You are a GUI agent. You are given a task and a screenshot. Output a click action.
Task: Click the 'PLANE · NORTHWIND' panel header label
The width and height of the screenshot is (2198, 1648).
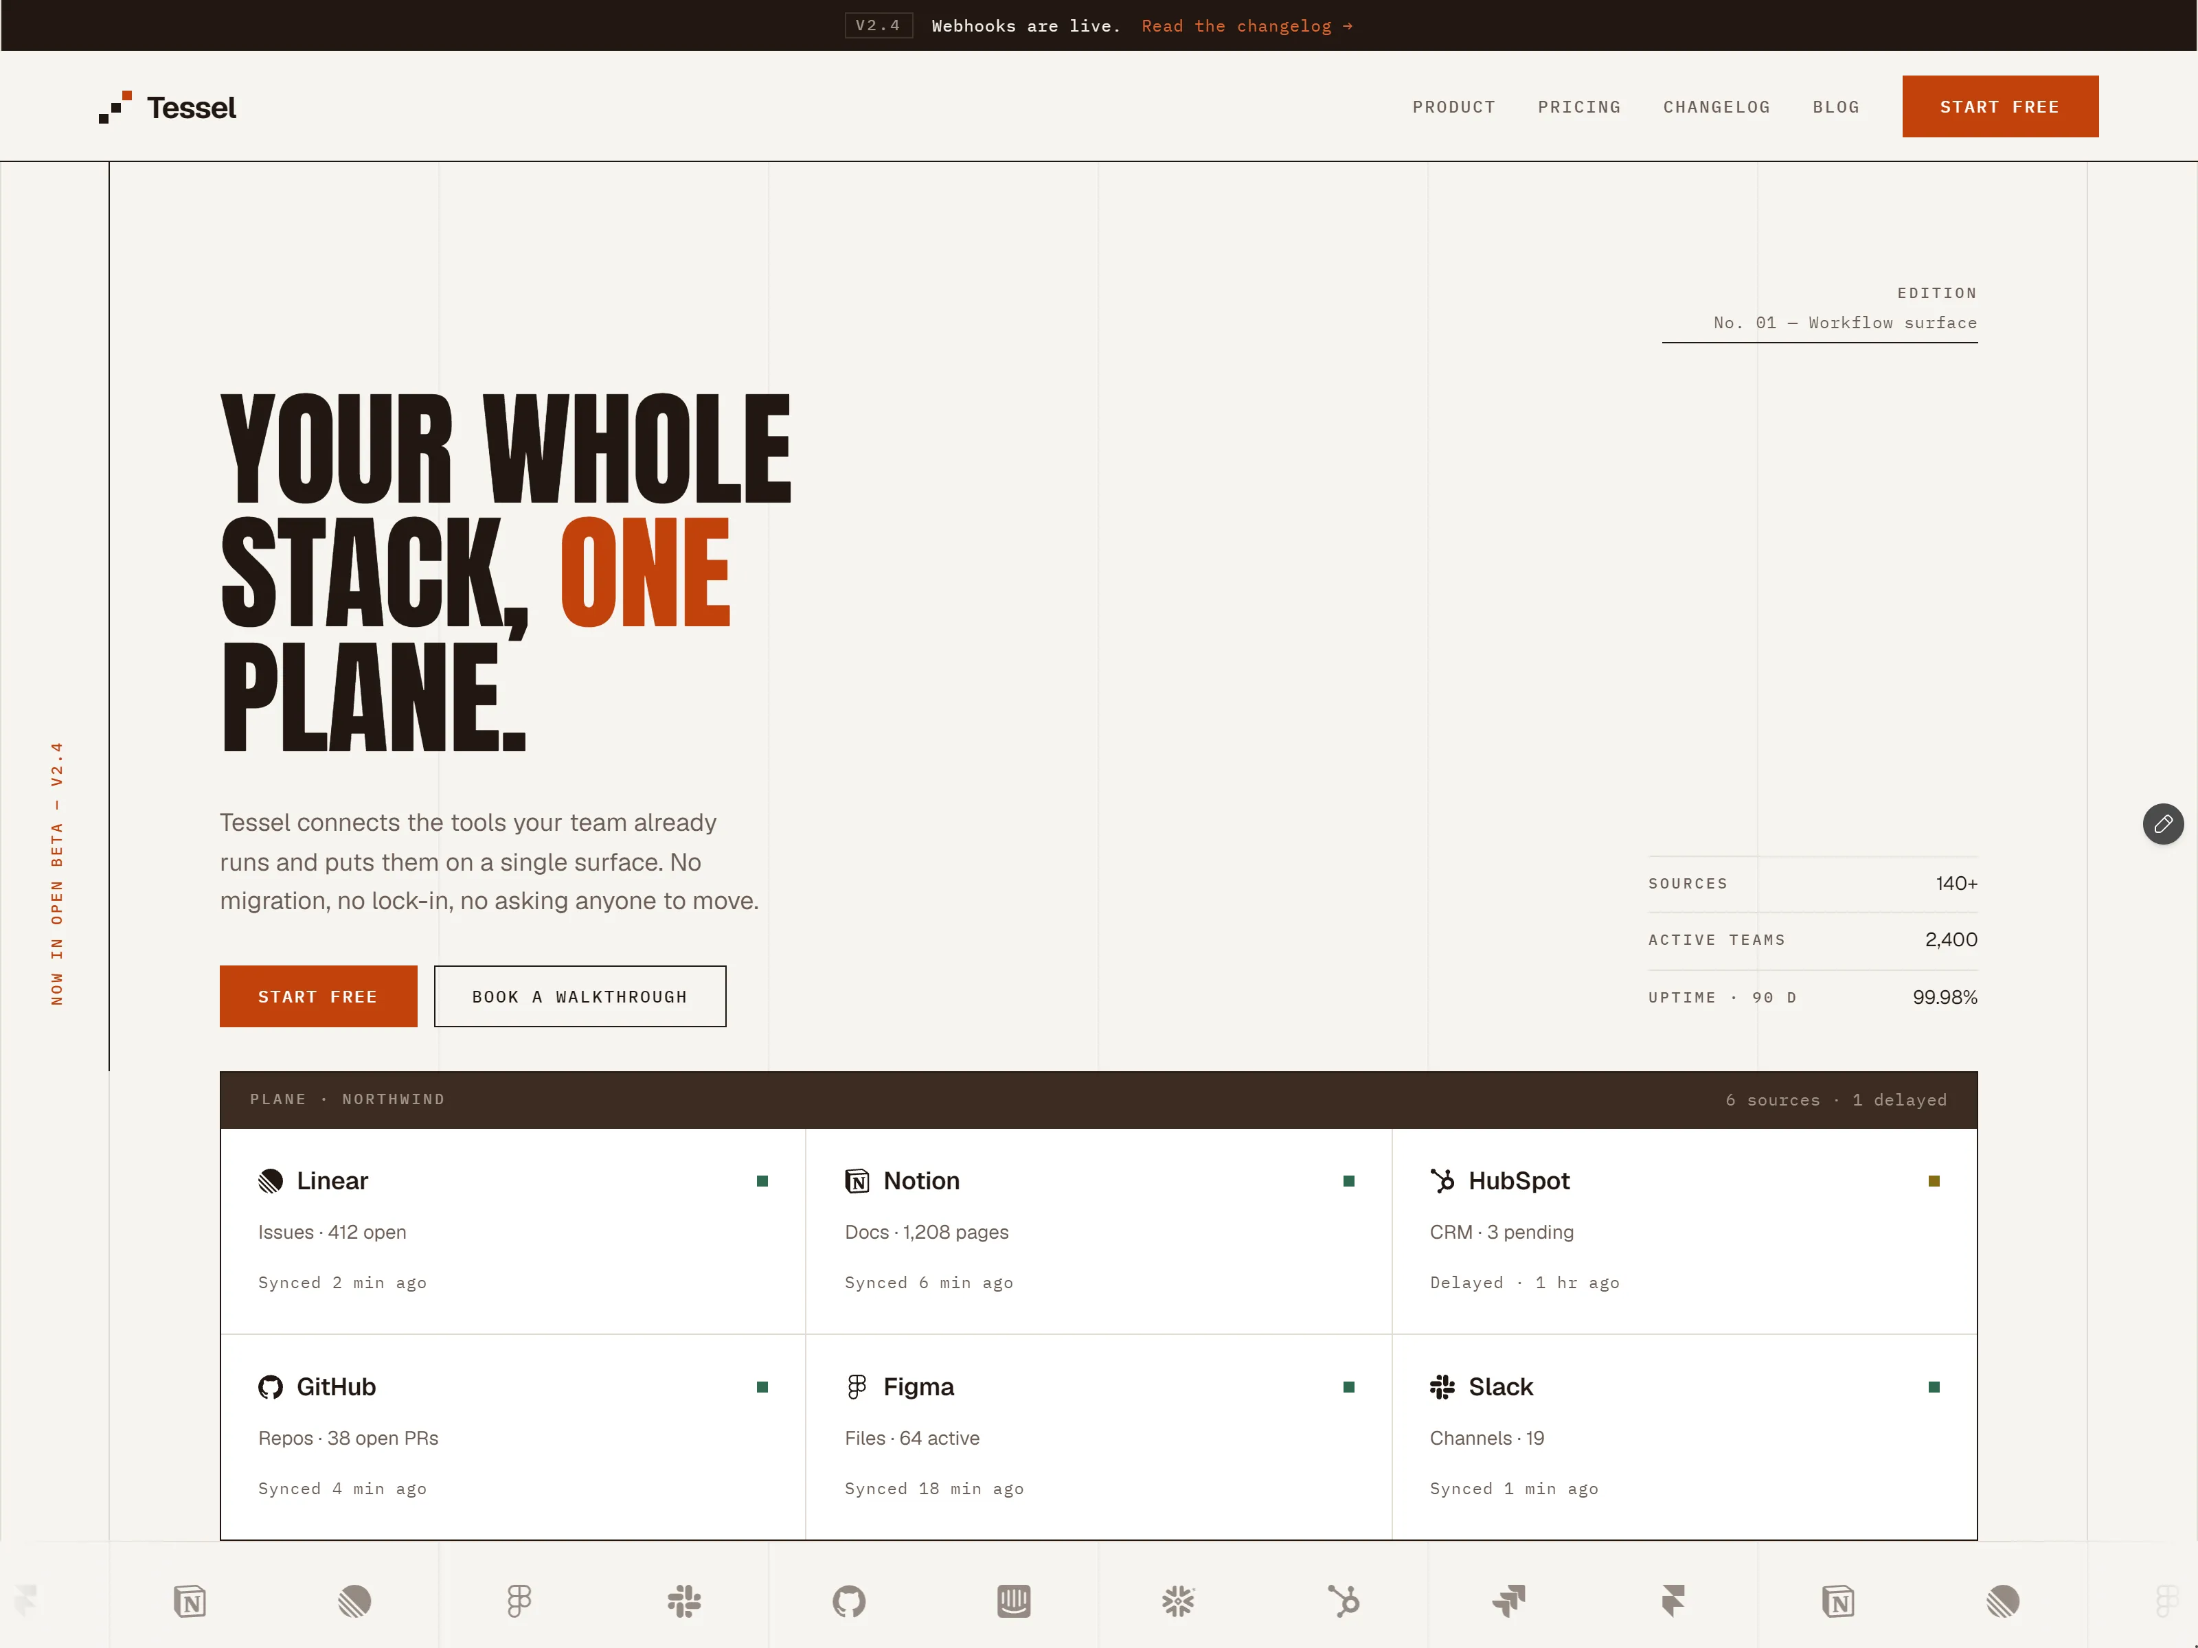pos(347,1099)
